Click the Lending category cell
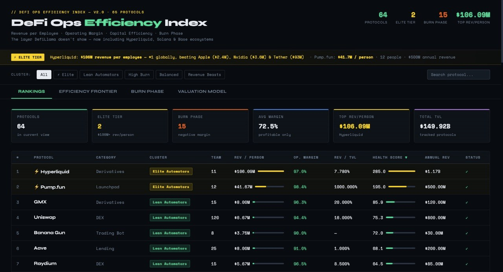The image size is (503, 272). tap(105, 248)
